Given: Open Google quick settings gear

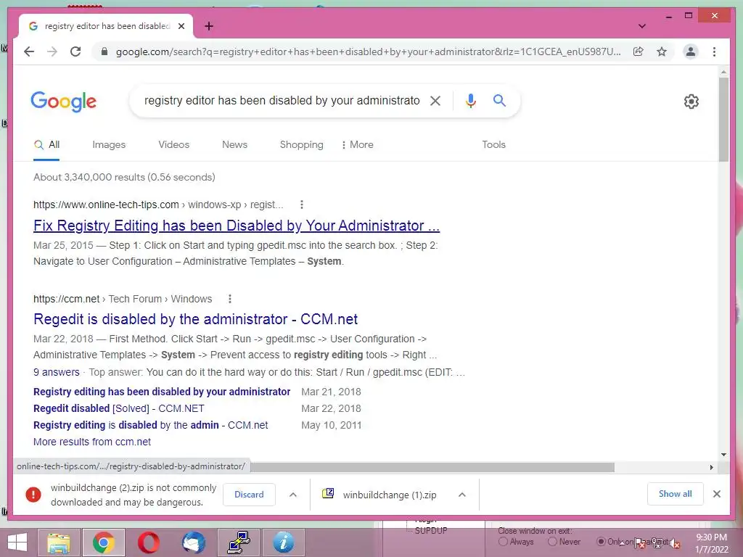Looking at the screenshot, I should tap(691, 101).
